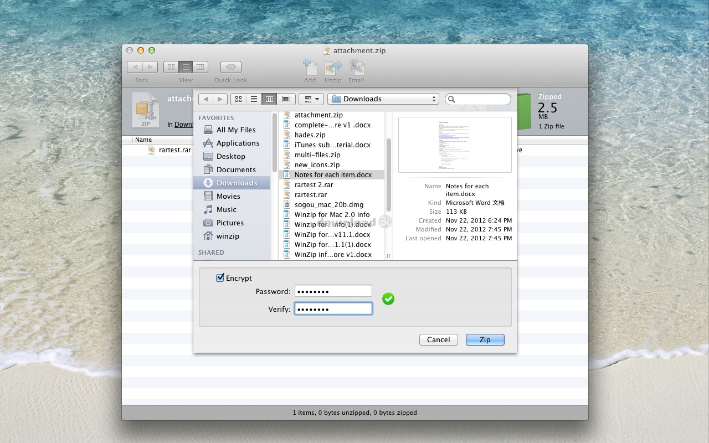This screenshot has height=443, width=709.
Task: Select new_icons.zip in file list
Action: pos(332,165)
